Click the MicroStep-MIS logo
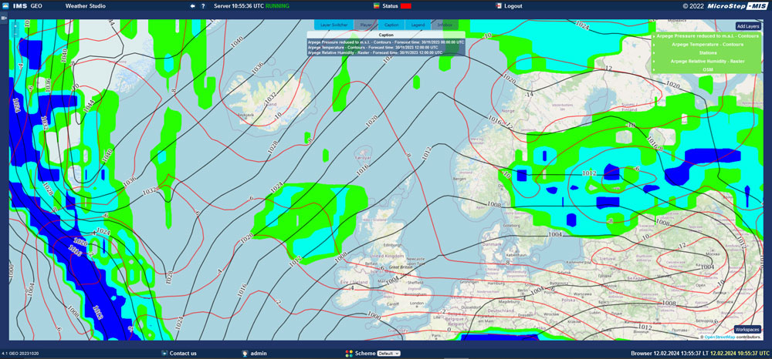The height and width of the screenshot is (359, 772). [737, 6]
